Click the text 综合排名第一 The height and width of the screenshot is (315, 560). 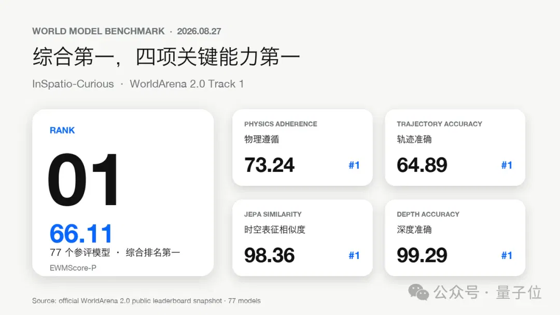[153, 253]
